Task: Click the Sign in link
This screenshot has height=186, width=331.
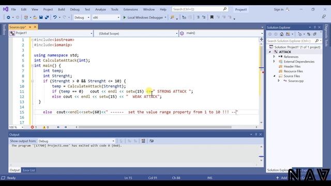Action: pos(279,9)
